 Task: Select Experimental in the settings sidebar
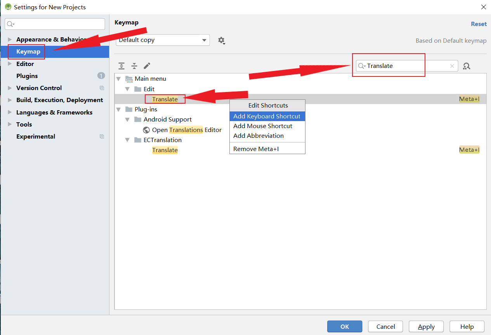[x=55, y=137]
